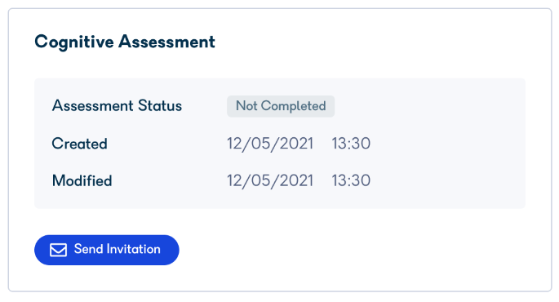Click the Modified time 13:30
The height and width of the screenshot is (302, 559).
pyautogui.click(x=351, y=180)
